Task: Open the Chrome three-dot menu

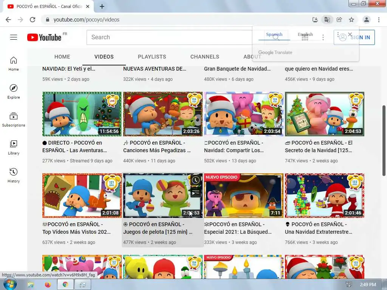Action: (x=379, y=20)
